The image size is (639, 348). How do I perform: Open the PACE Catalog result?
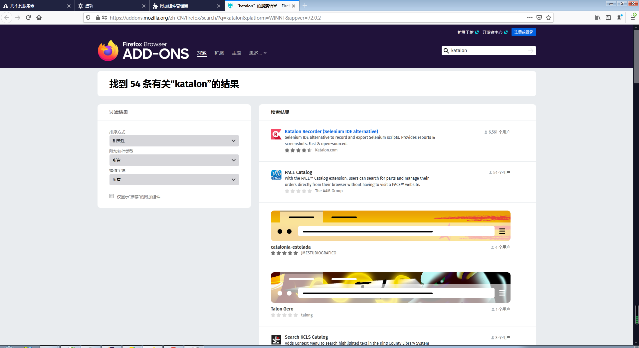pyautogui.click(x=299, y=172)
